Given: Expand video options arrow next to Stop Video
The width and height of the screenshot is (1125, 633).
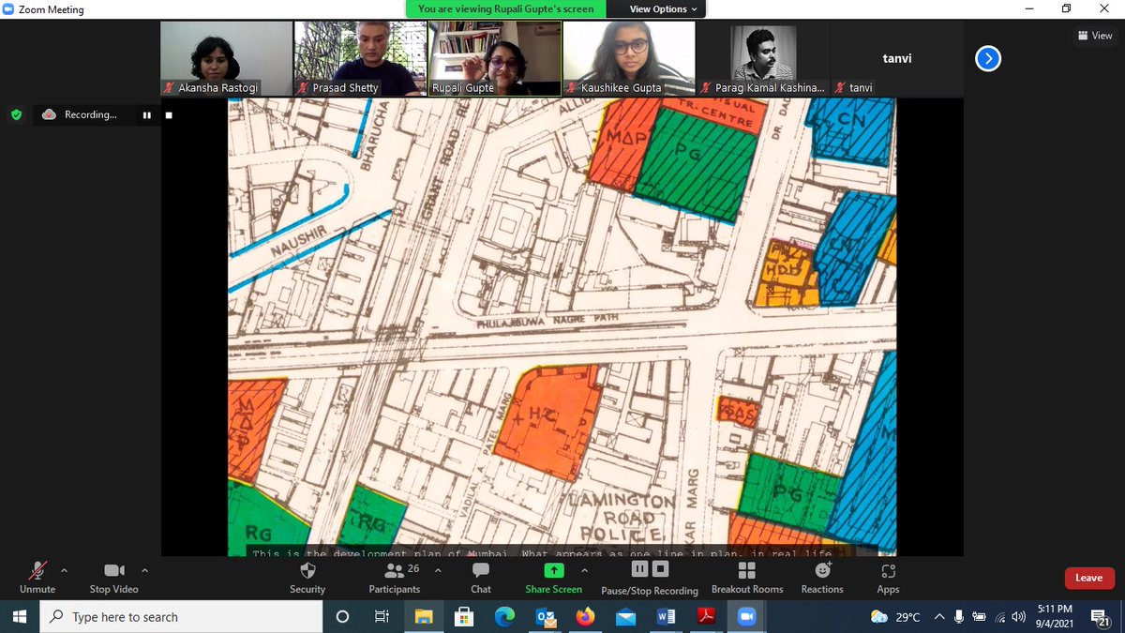Looking at the screenshot, I should [144, 570].
